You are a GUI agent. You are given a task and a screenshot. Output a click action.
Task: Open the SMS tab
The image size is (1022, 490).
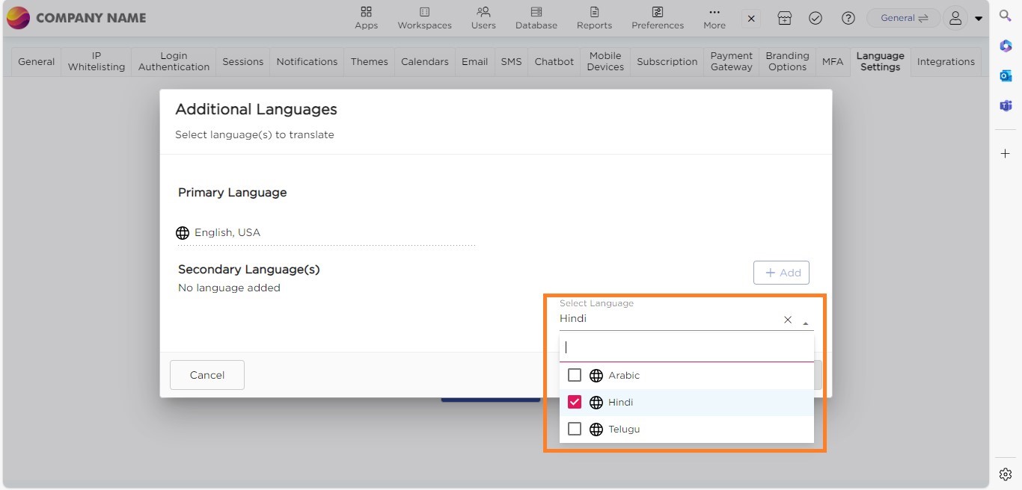pos(511,61)
